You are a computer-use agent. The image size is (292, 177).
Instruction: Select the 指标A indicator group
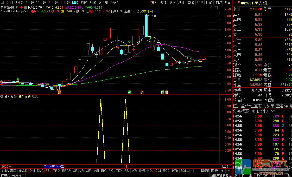5,171
